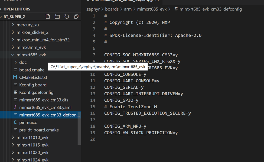Refresh the explorer file tree
This screenshot has width=264, height=162.
tap(67, 17)
